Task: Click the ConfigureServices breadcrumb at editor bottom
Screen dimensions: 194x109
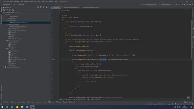Action: click(x=80, y=100)
